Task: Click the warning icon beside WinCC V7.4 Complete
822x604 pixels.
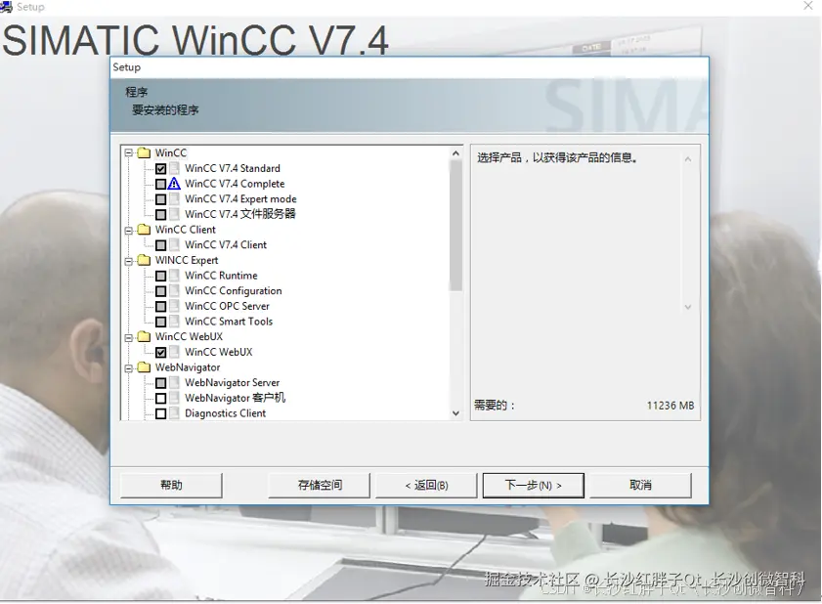Action: 174,184
